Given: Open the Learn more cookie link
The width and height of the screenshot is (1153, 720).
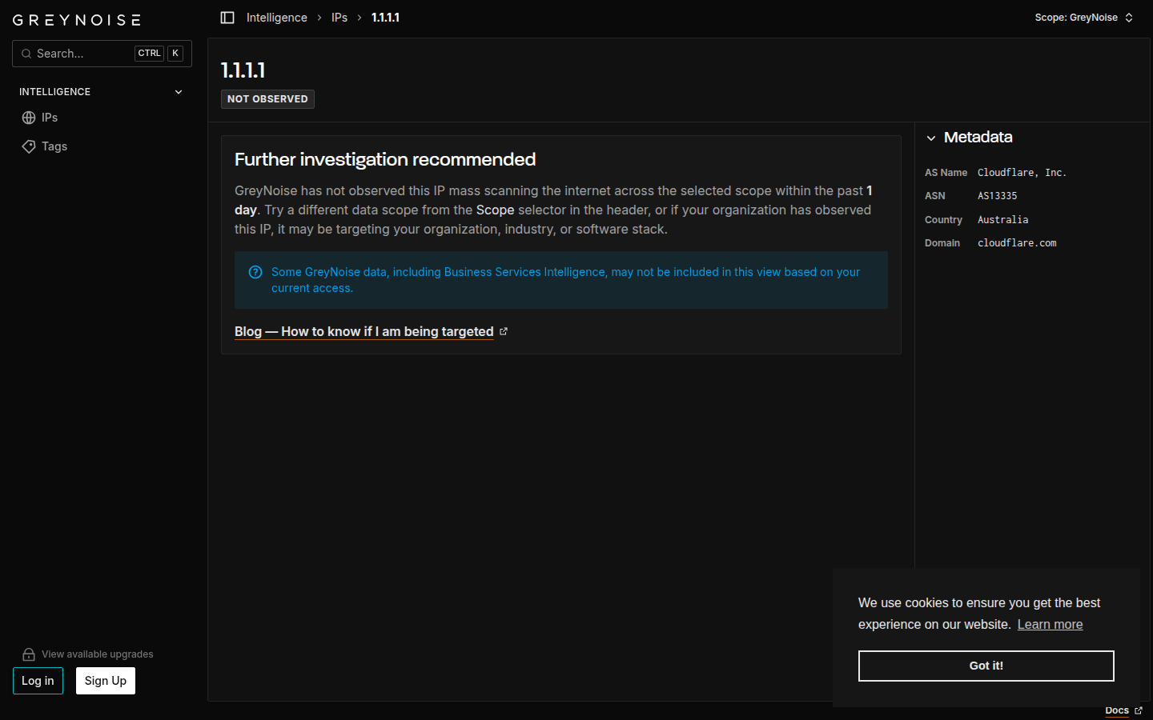Looking at the screenshot, I should point(1050,624).
